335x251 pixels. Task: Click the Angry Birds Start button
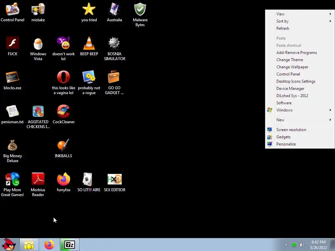click(9, 244)
